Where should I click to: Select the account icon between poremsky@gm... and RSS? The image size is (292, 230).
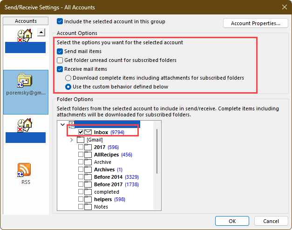click(25, 125)
